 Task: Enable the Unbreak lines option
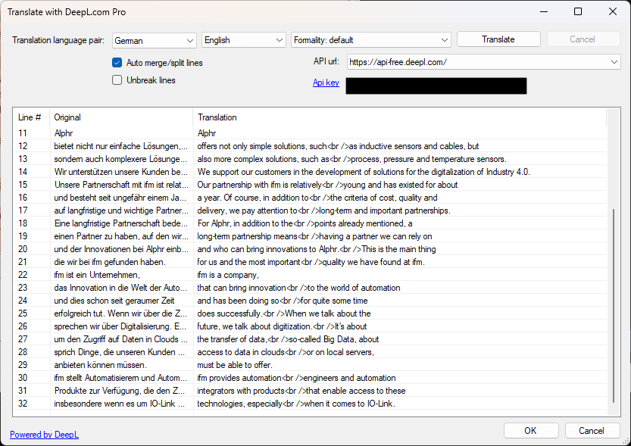(117, 80)
